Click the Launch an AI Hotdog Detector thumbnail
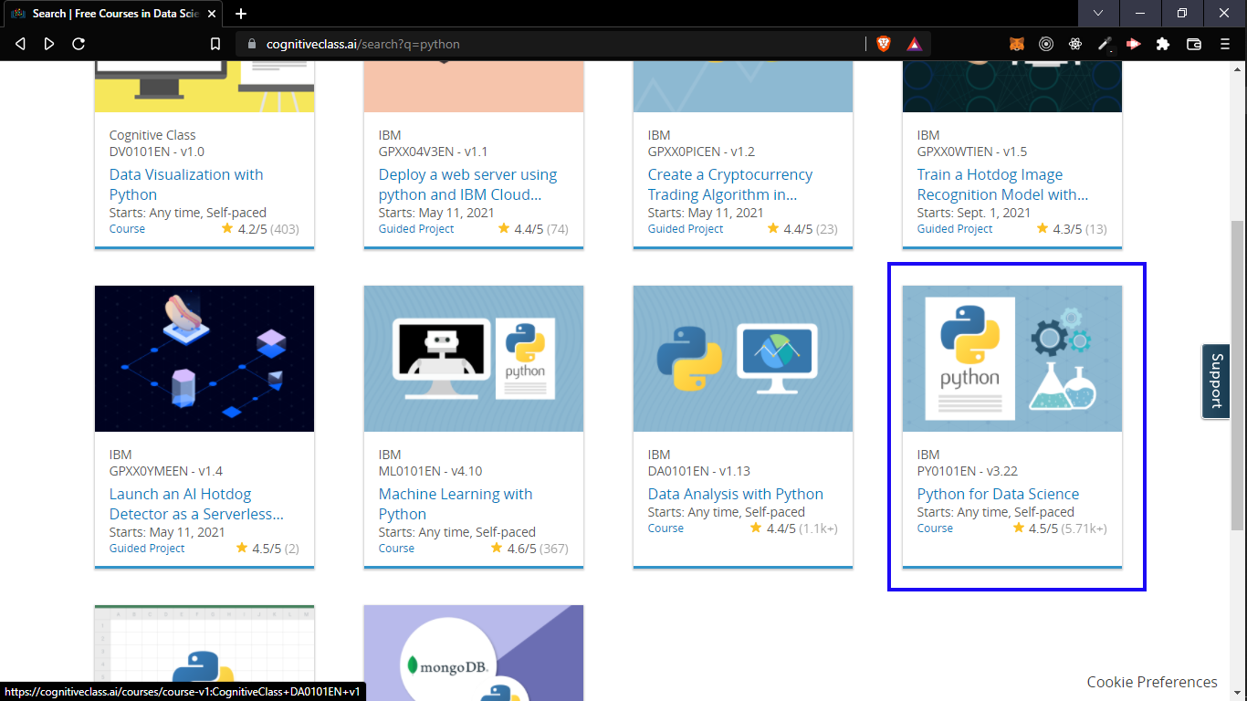 pyautogui.click(x=204, y=359)
